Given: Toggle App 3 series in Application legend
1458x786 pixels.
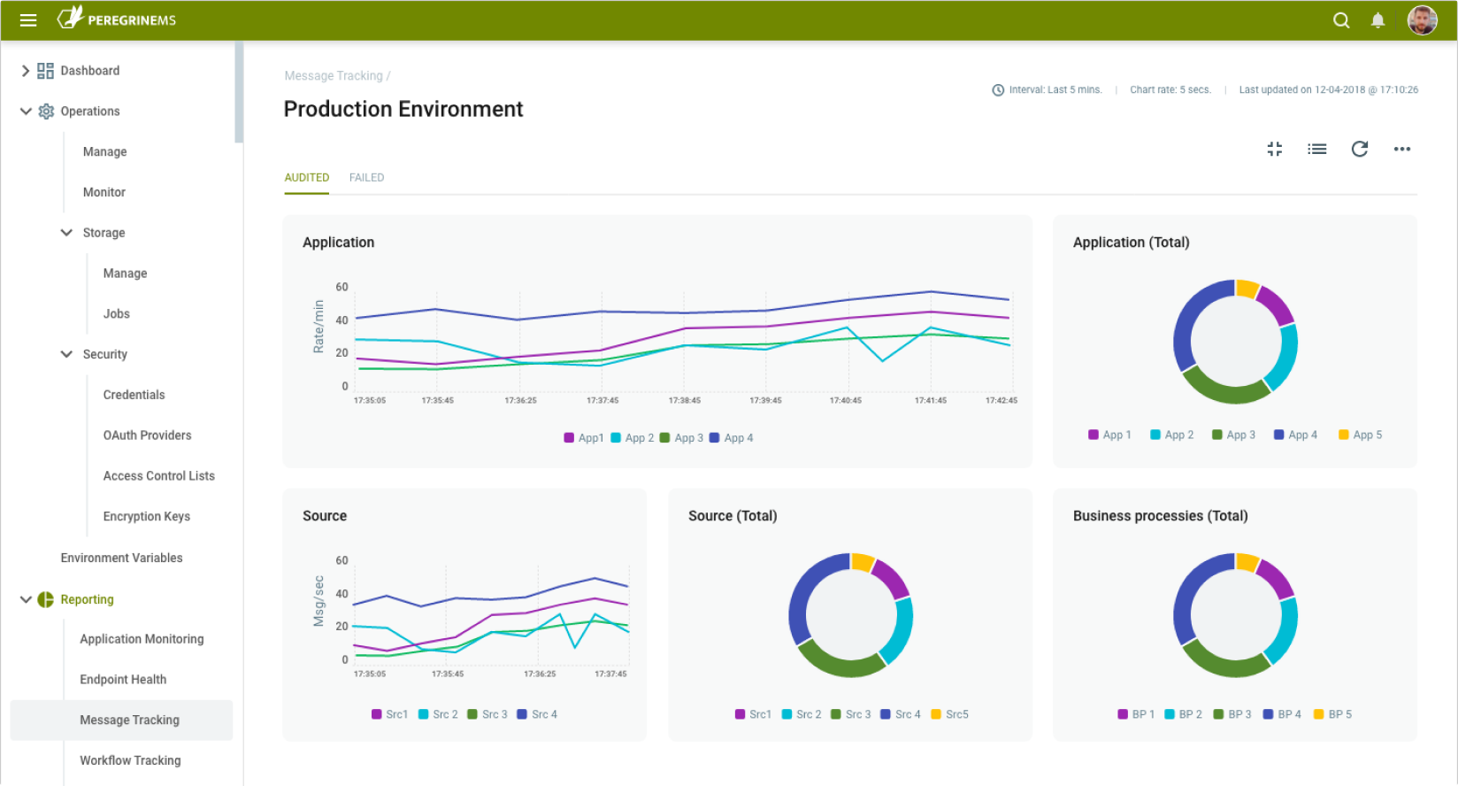Looking at the screenshot, I should click(682, 438).
